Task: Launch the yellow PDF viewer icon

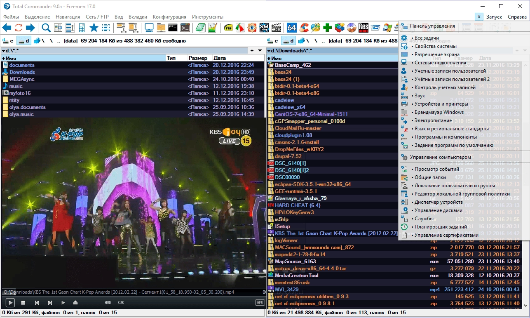Action: [229, 28]
